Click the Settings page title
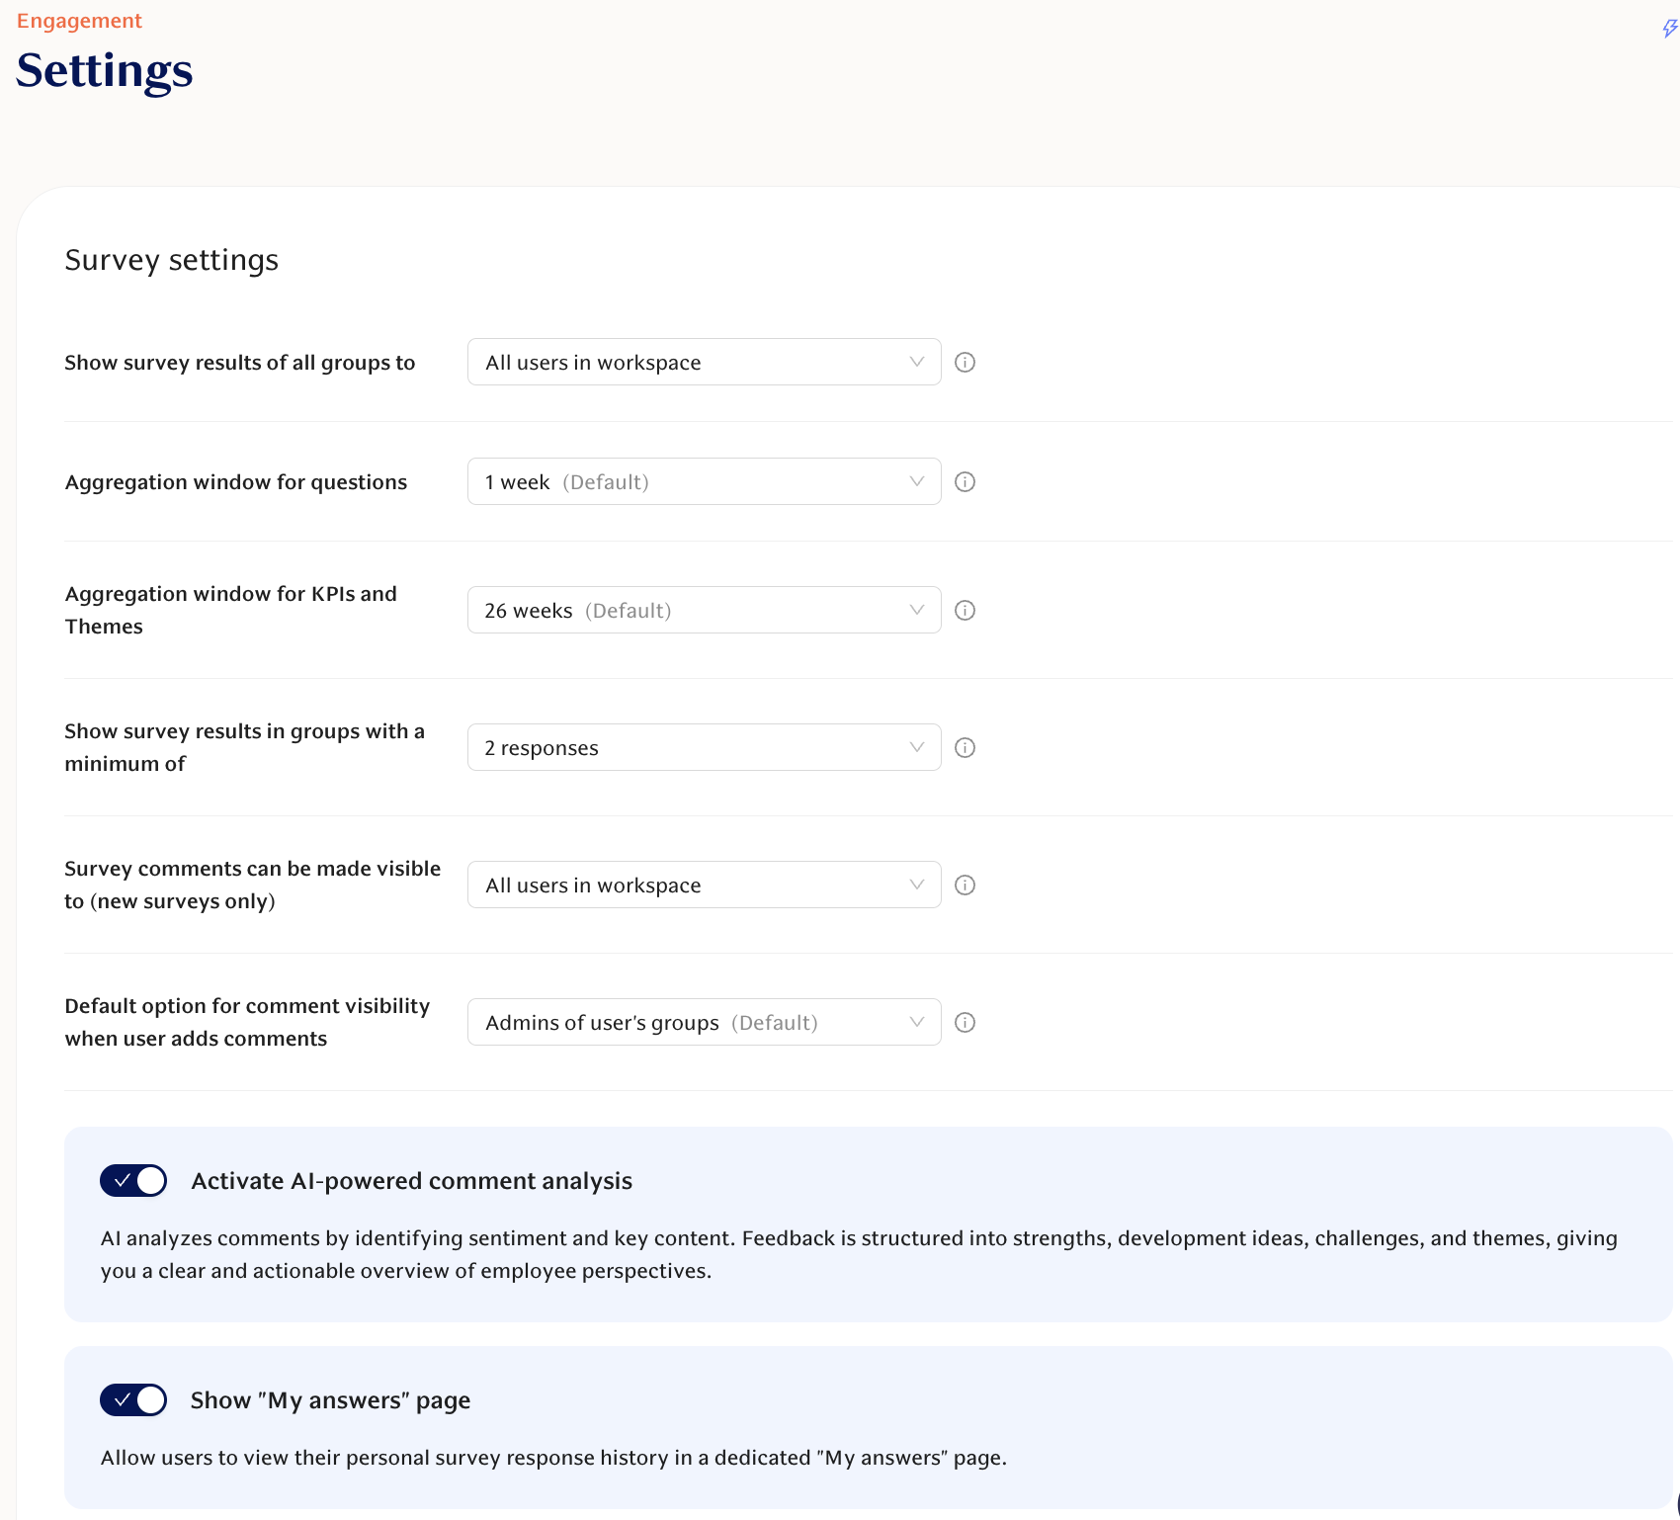Image resolution: width=1680 pixels, height=1520 pixels. tap(105, 71)
